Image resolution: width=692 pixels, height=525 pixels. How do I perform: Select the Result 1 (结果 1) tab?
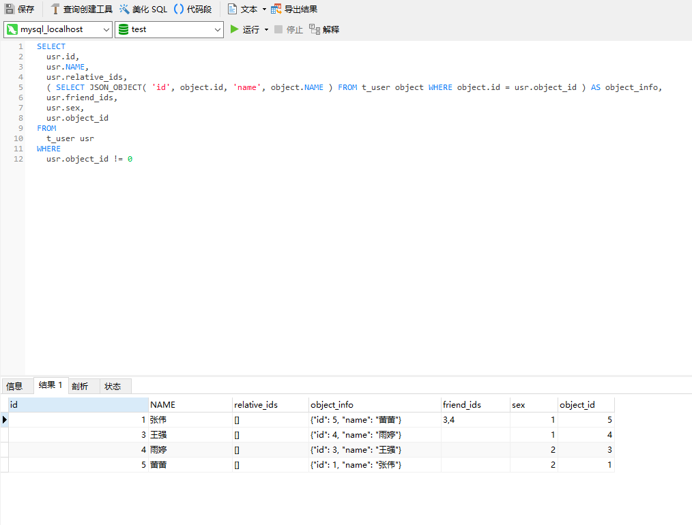pos(51,385)
